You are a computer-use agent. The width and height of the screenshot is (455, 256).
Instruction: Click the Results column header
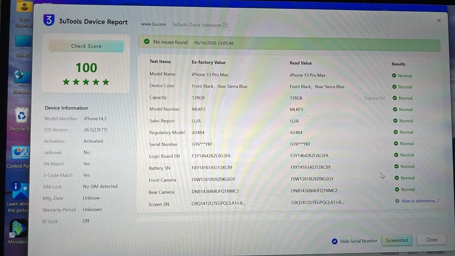398,64
